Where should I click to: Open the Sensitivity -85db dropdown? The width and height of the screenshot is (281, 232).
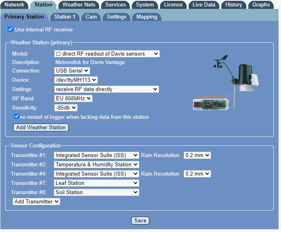tap(66, 108)
